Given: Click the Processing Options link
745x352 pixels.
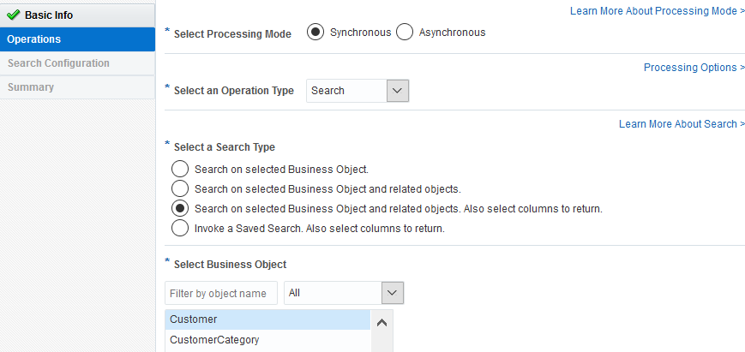Looking at the screenshot, I should [x=694, y=68].
